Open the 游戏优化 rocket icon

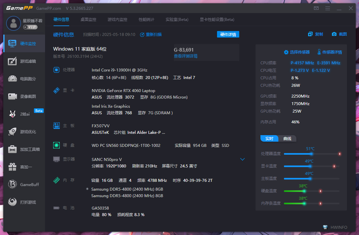pos(12,132)
